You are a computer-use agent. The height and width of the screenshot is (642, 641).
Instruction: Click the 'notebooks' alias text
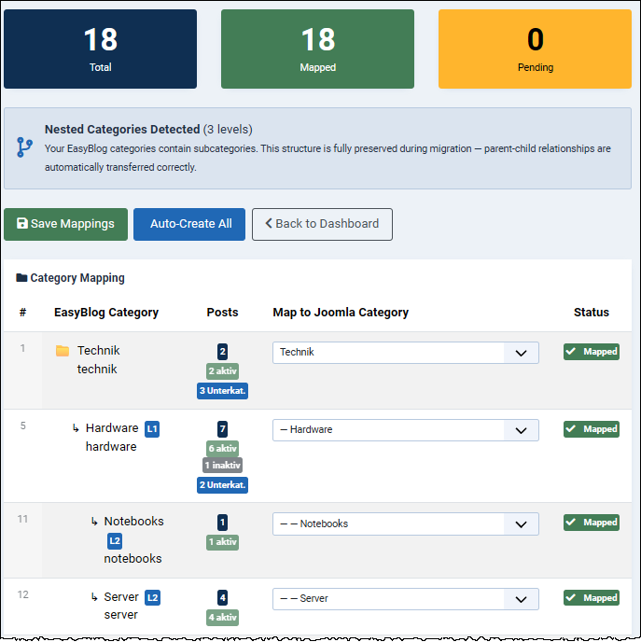click(132, 559)
